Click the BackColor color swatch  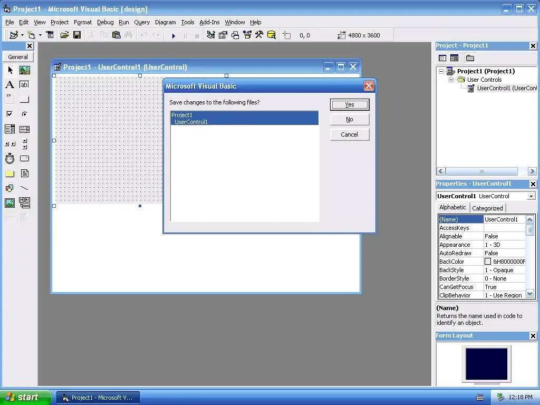click(x=488, y=262)
